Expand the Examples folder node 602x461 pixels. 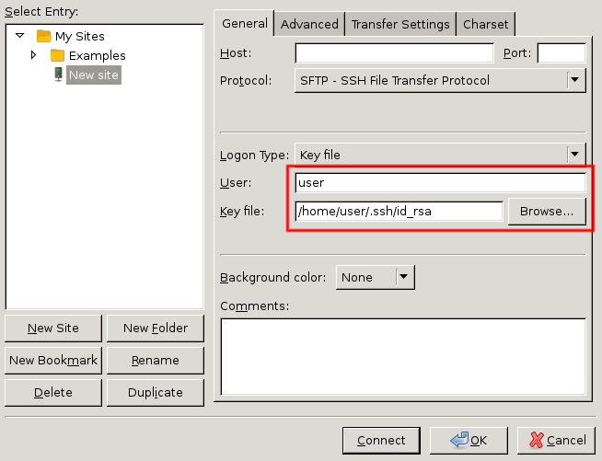pos(33,55)
